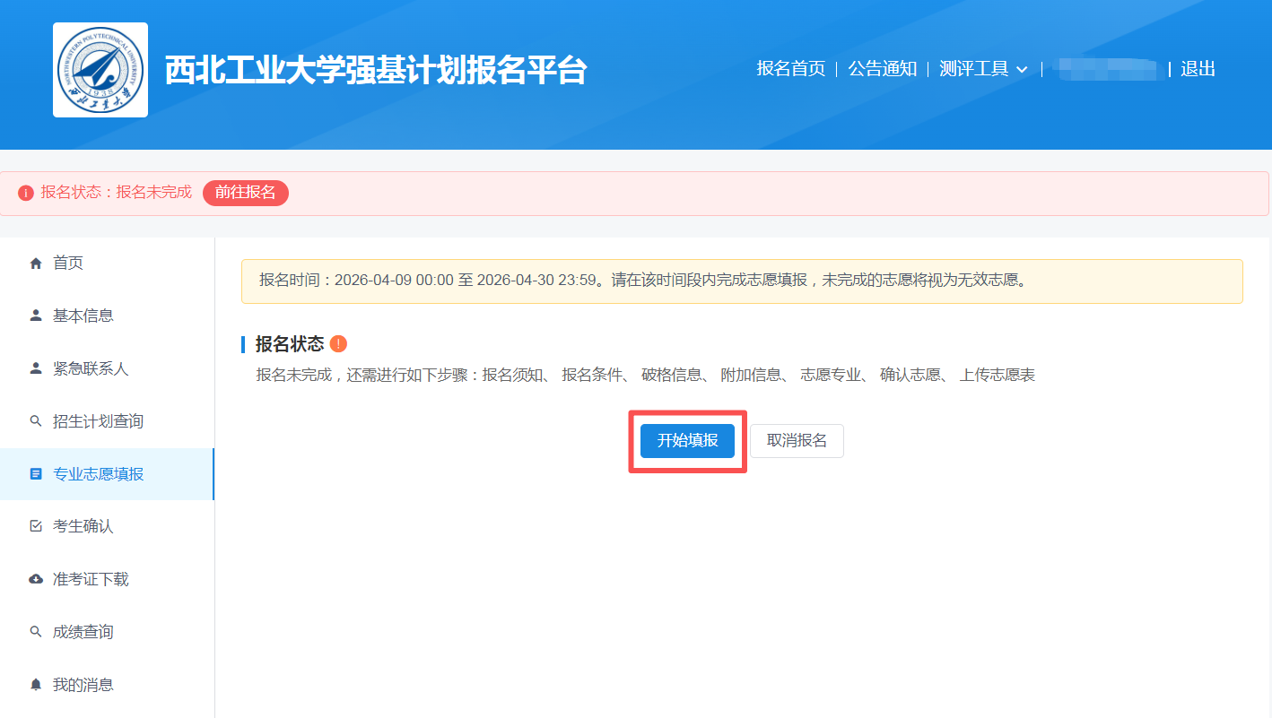Click the red 前往报名 pill button
The height and width of the screenshot is (718, 1272).
[246, 193]
